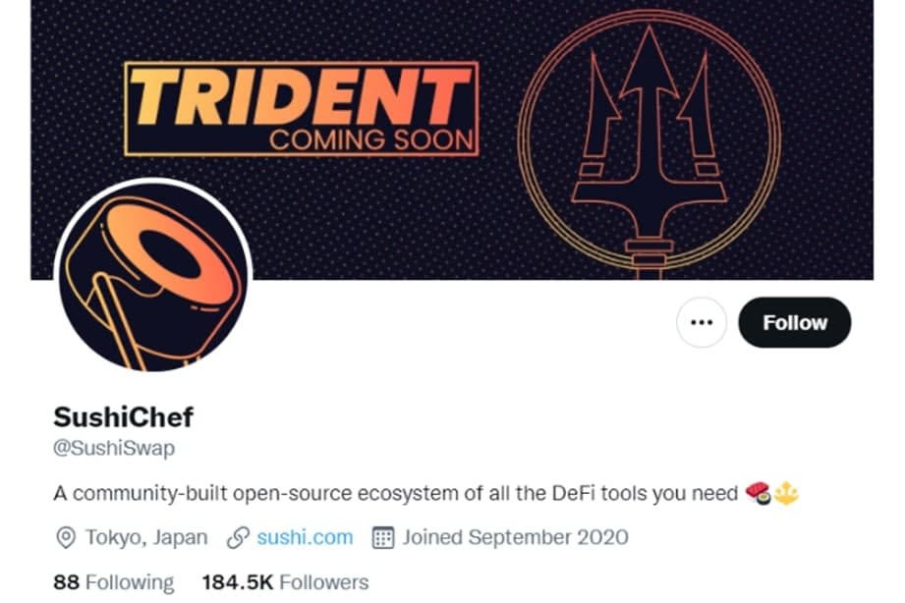The width and height of the screenshot is (905, 603).
Task: Click the TRIDENT title text in header banner
Action: (x=300, y=96)
